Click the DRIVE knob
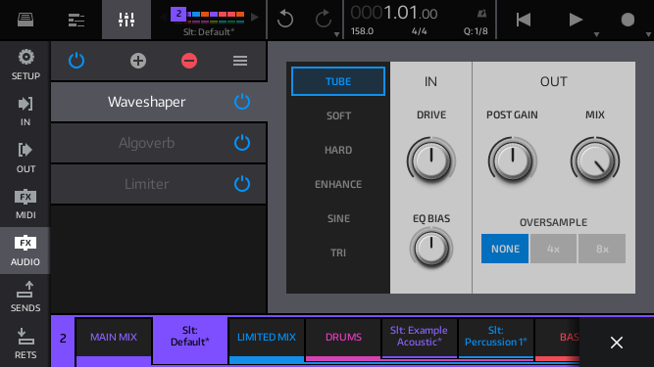The image size is (654, 367). [x=430, y=161]
